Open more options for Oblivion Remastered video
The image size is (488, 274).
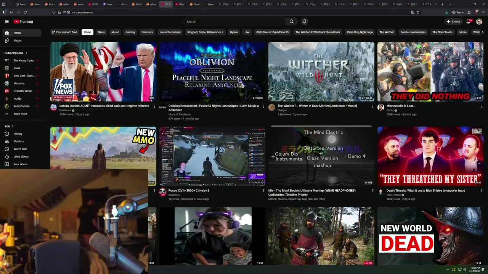click(263, 106)
